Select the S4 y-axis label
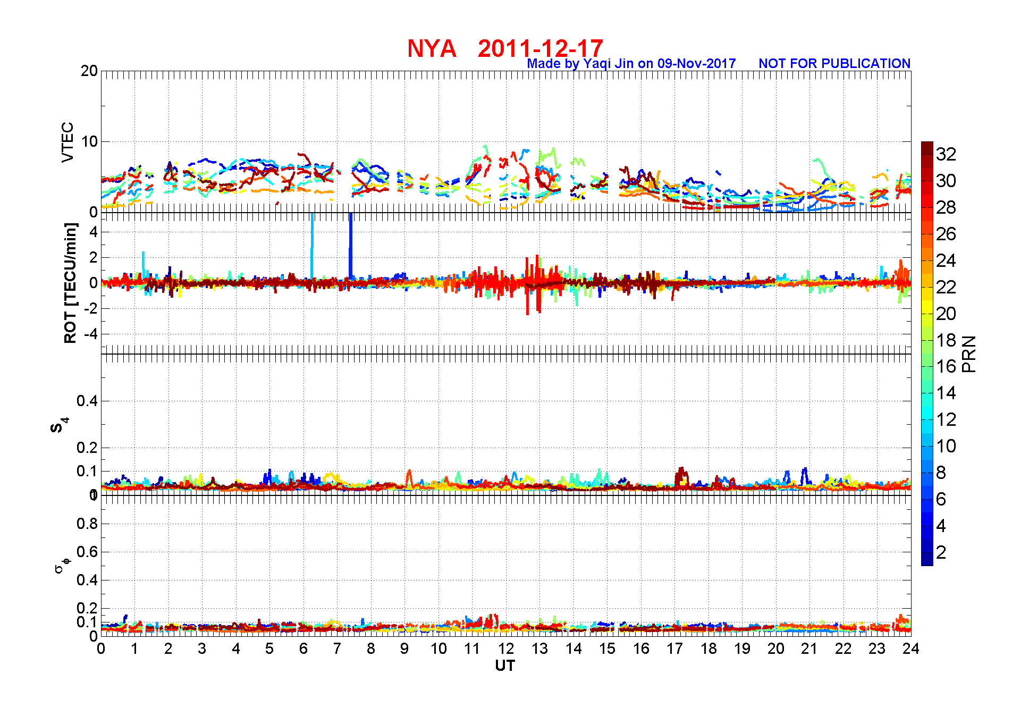 (59, 425)
